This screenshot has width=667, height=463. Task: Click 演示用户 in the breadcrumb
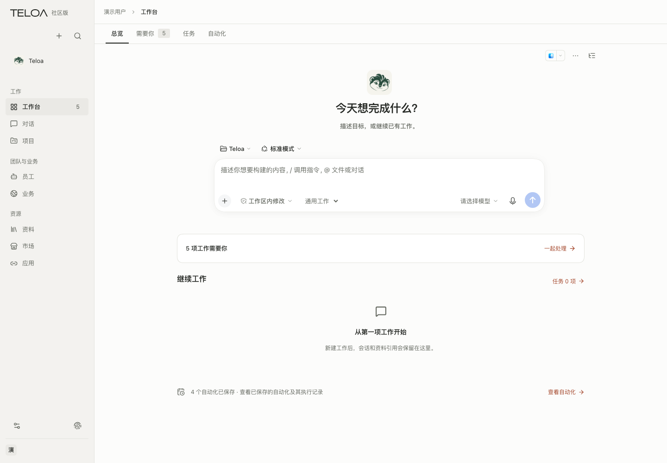pos(115,12)
